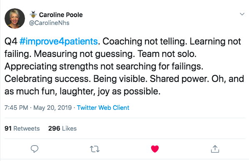Unlike the tweet via red heart
This screenshot has height=161, width=249.
[x=155, y=149]
